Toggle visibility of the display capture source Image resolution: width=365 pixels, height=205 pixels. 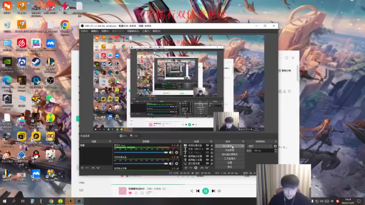coord(207,164)
